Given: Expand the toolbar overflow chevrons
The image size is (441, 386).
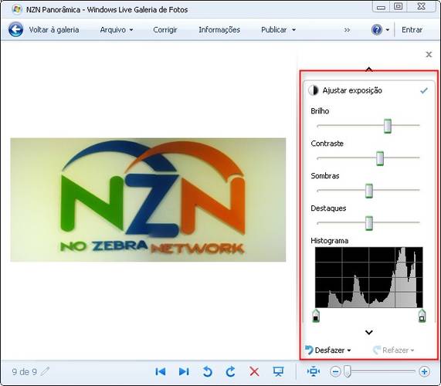Looking at the screenshot, I should 347,30.
